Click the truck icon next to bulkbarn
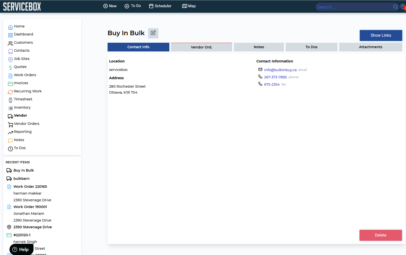The image size is (406, 255). (x=9, y=179)
